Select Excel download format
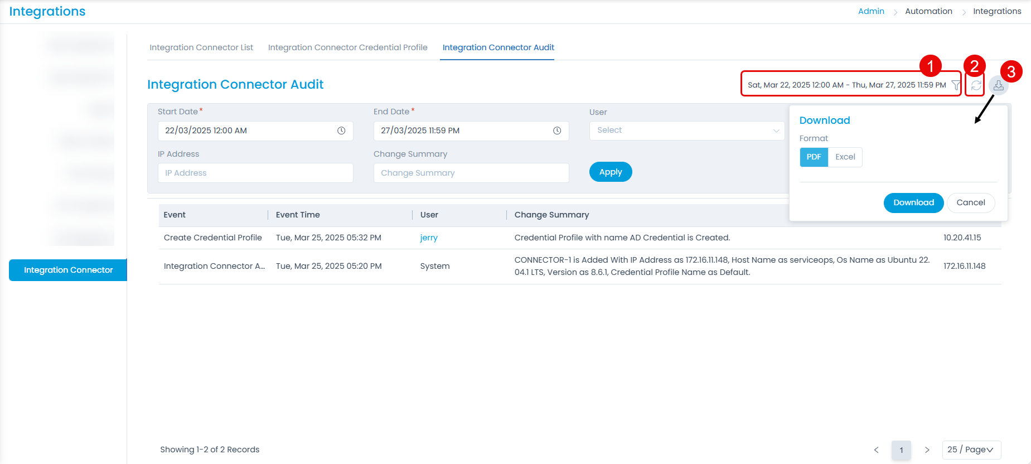The height and width of the screenshot is (464, 1031). pyautogui.click(x=845, y=157)
